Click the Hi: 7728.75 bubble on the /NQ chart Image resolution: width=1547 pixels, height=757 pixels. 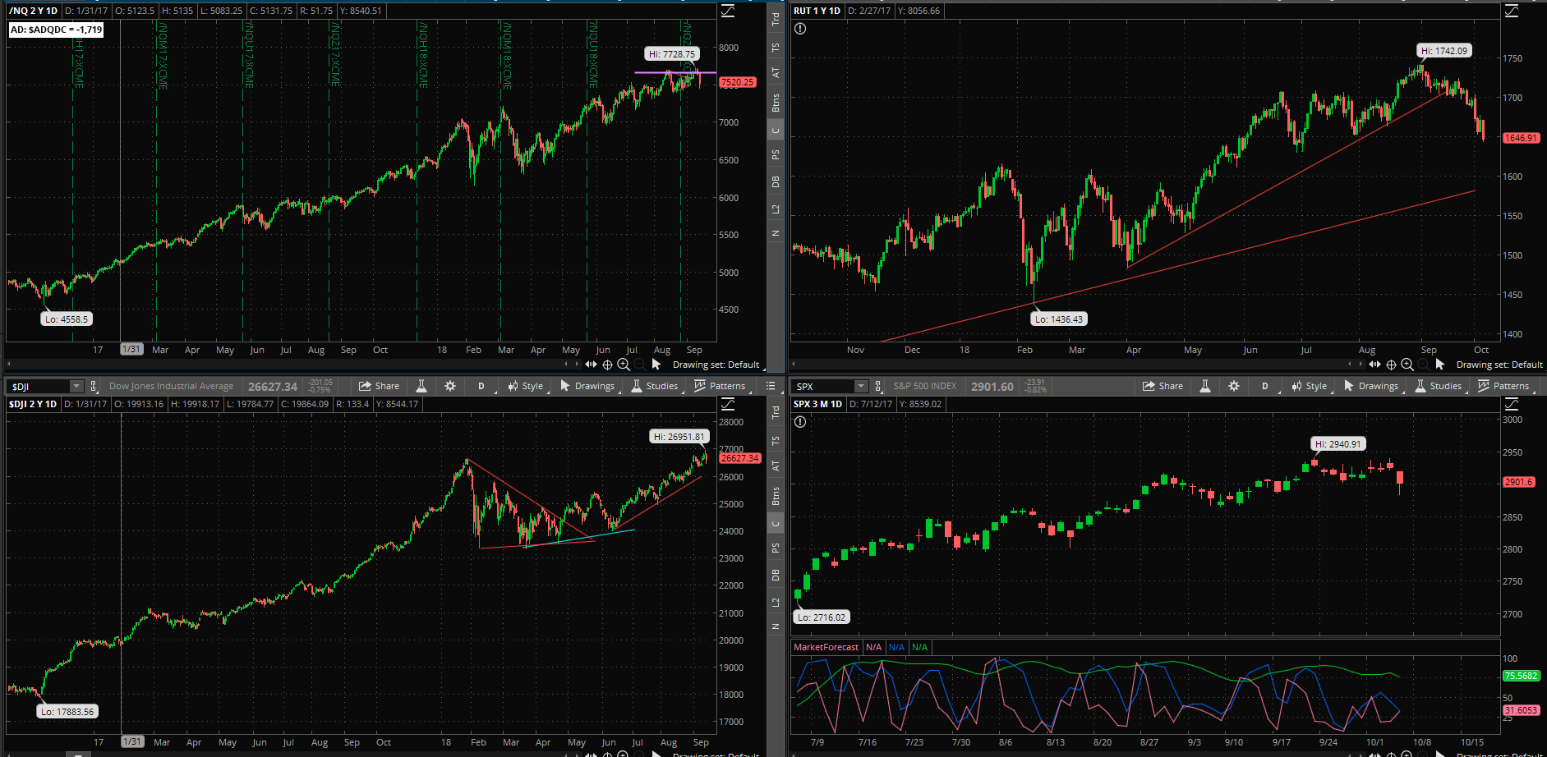pyautogui.click(x=671, y=54)
